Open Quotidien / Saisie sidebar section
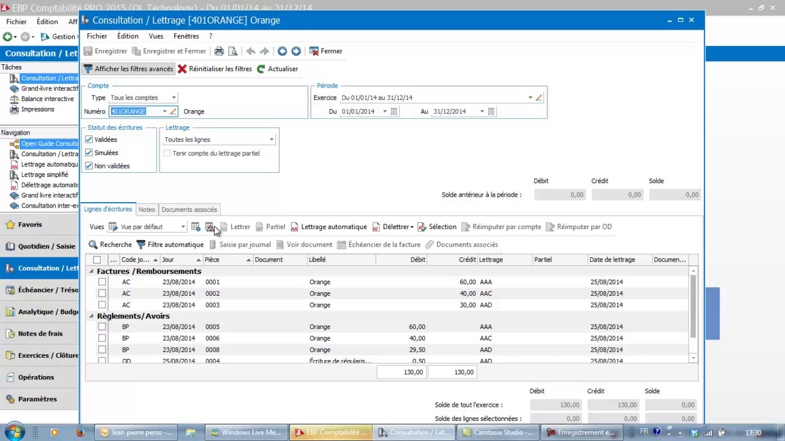 point(39,246)
